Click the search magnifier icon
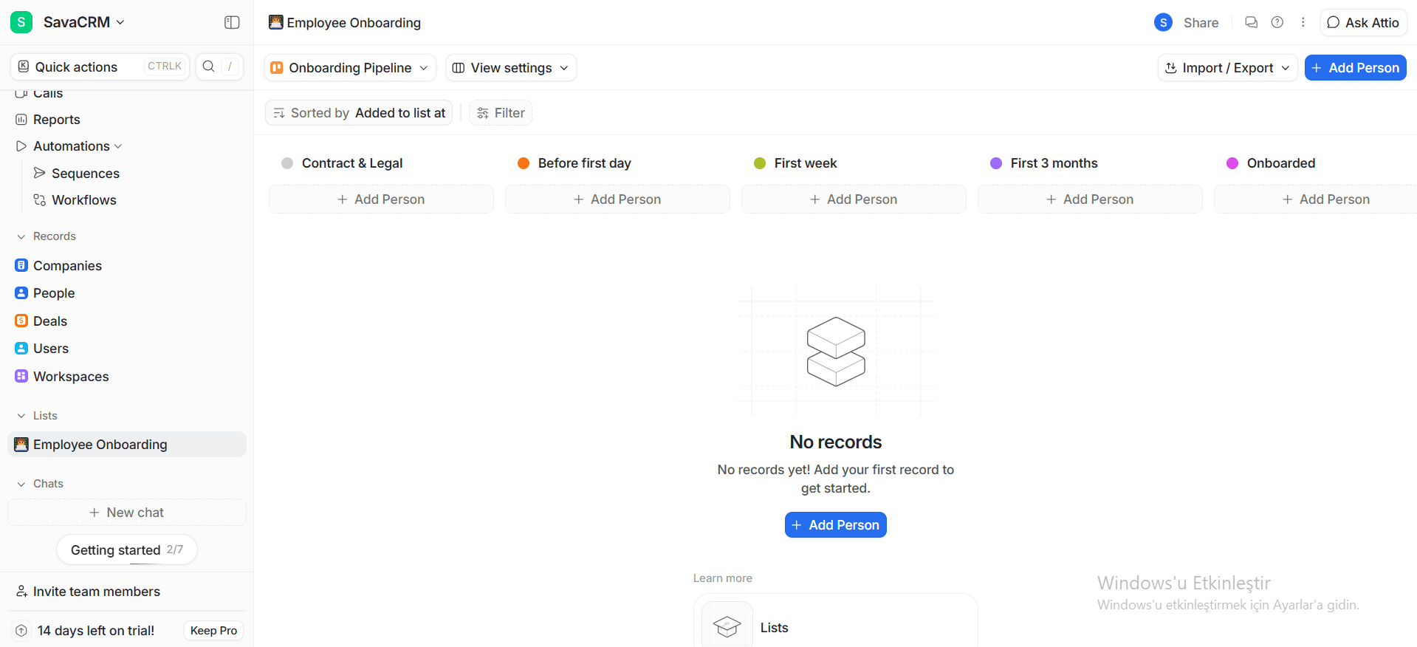Image resolution: width=1417 pixels, height=647 pixels. [x=209, y=66]
